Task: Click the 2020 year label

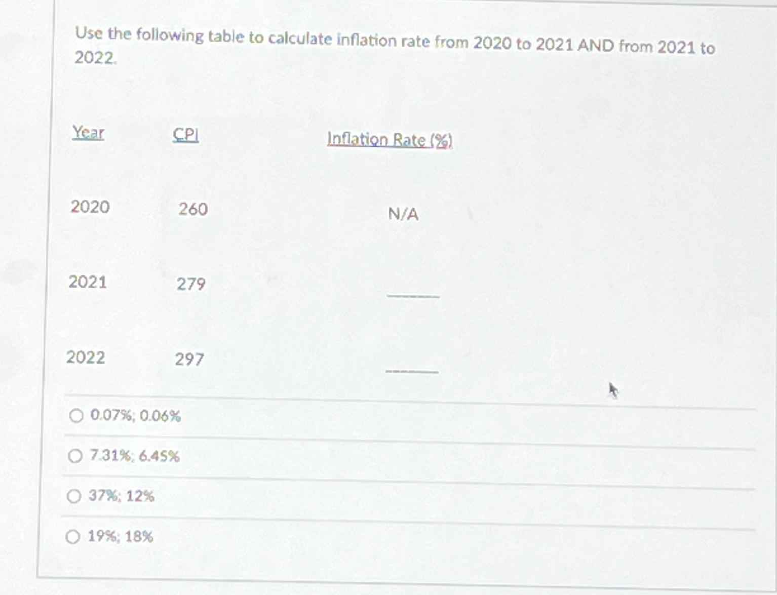Action: [x=89, y=207]
